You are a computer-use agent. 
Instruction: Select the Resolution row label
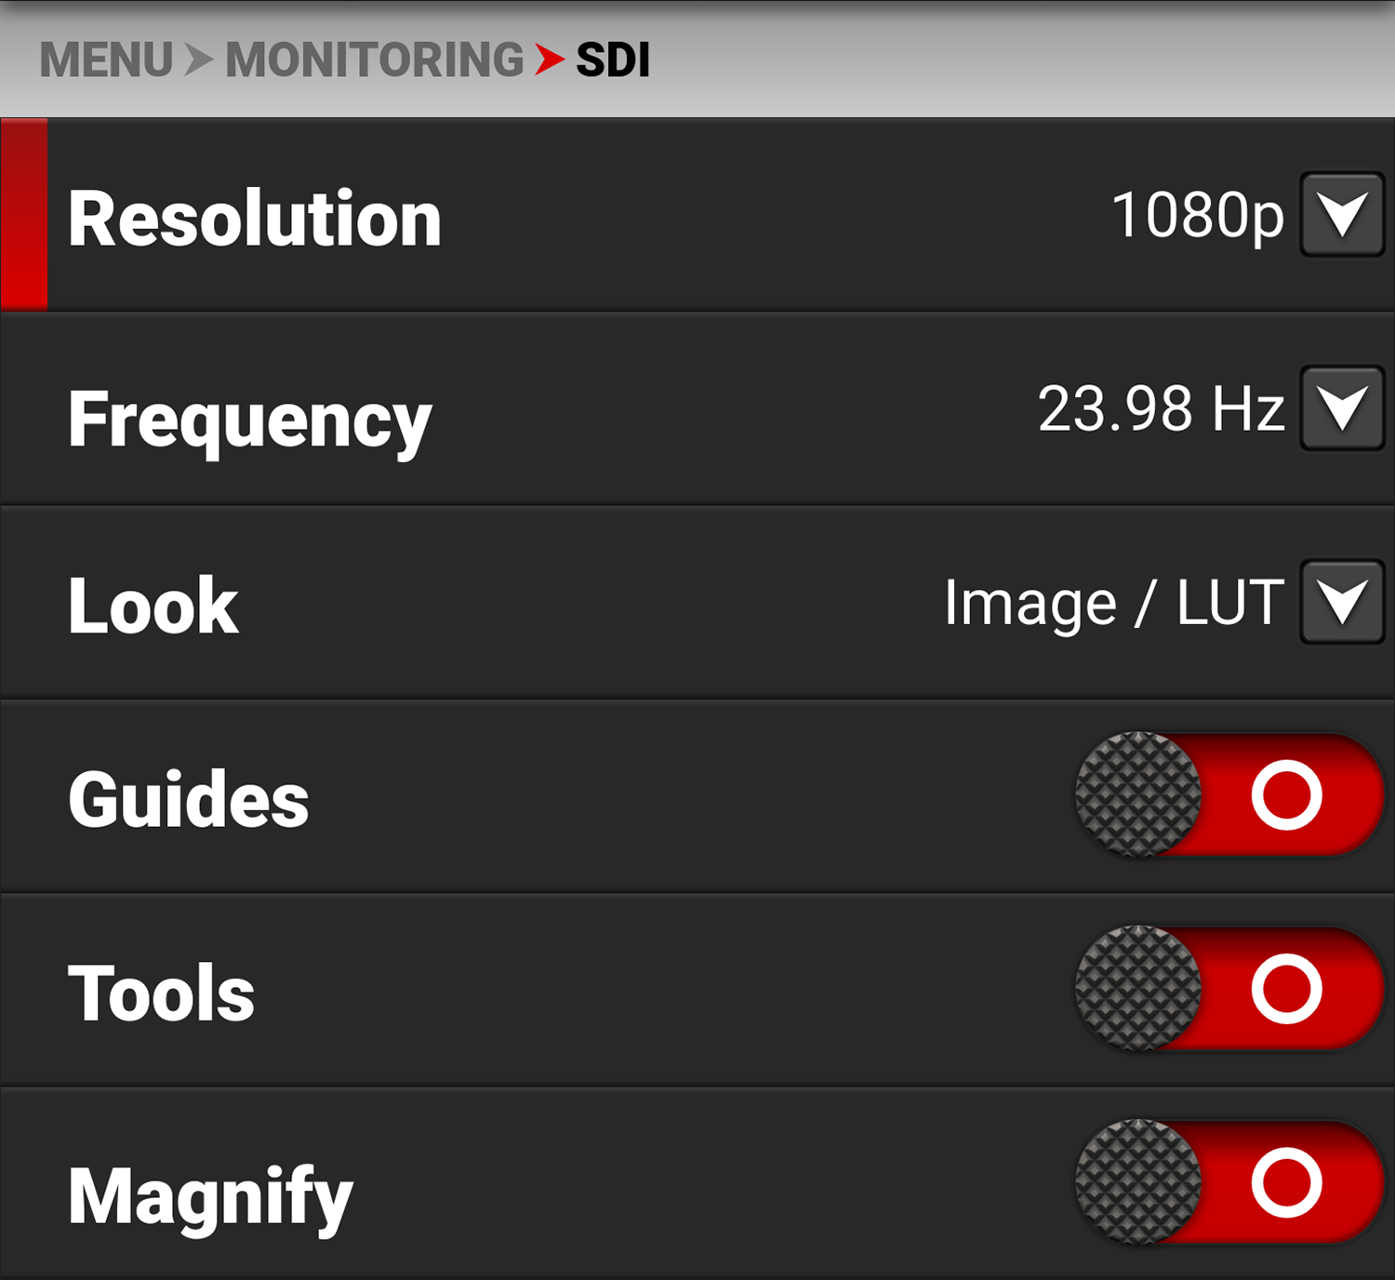click(x=255, y=220)
